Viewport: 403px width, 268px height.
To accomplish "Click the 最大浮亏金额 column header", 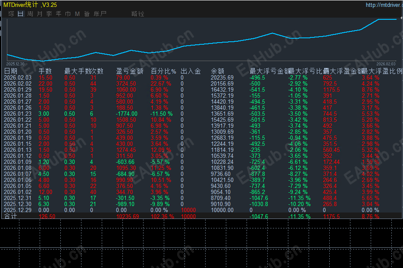I will pos(269,71).
